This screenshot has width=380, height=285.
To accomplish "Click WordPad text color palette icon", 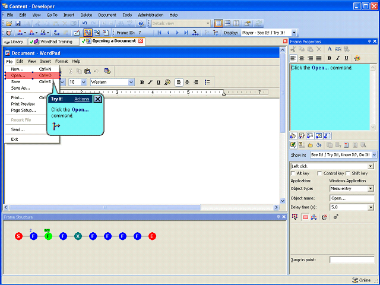I will coord(167,83).
